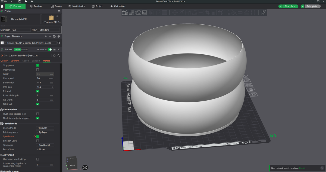Switch to the Calibration tab
The width and height of the screenshot is (326, 172).
[118, 6]
